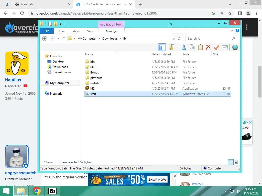The height and width of the screenshot is (196, 262).
Task: Click My Computer in address breadcrumb
Action: coord(87,39)
